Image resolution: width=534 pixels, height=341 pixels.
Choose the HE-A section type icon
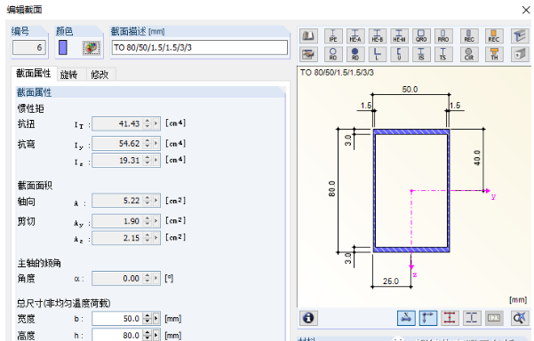click(x=355, y=36)
